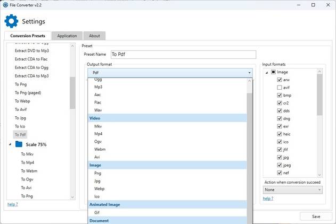Click the output format list scrollbar thumb
The height and width of the screenshot is (224, 336).
coord(250,158)
